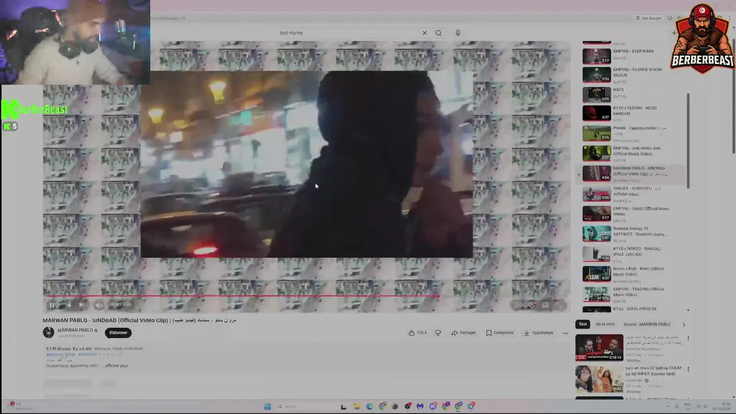The image size is (736, 414).
Task: Open the options menu for the 2:18:15 video
Action: [688, 338]
